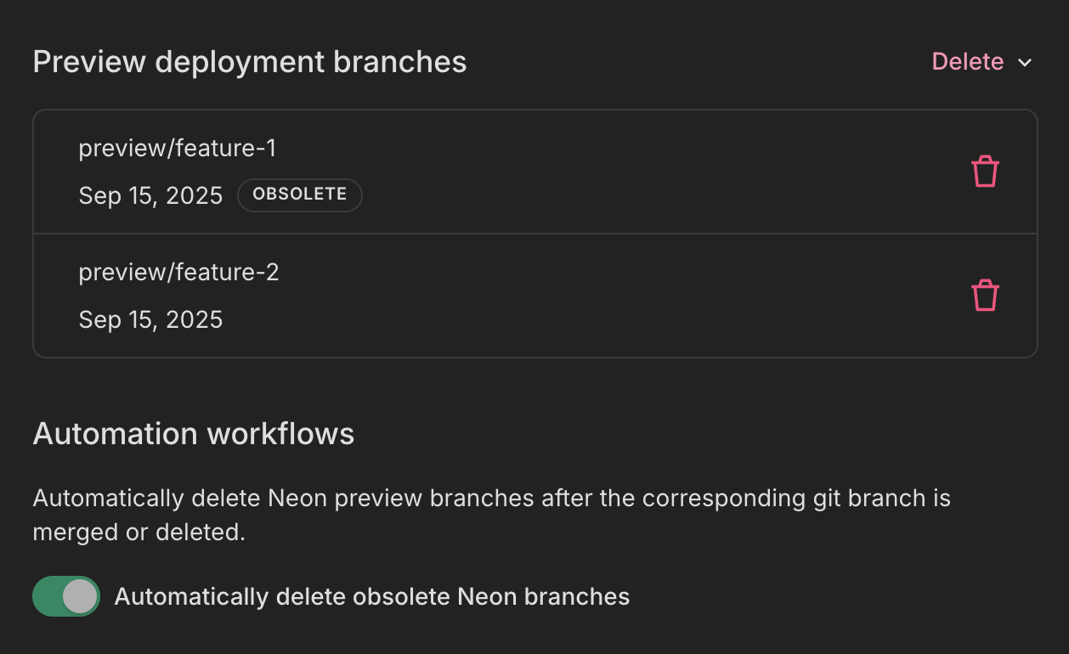Select the preview/feature-2 branch name
Image resolution: width=1069 pixels, height=654 pixels.
click(178, 273)
